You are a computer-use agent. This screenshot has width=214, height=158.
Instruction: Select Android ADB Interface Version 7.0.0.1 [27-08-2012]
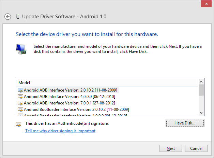click(x=69, y=103)
